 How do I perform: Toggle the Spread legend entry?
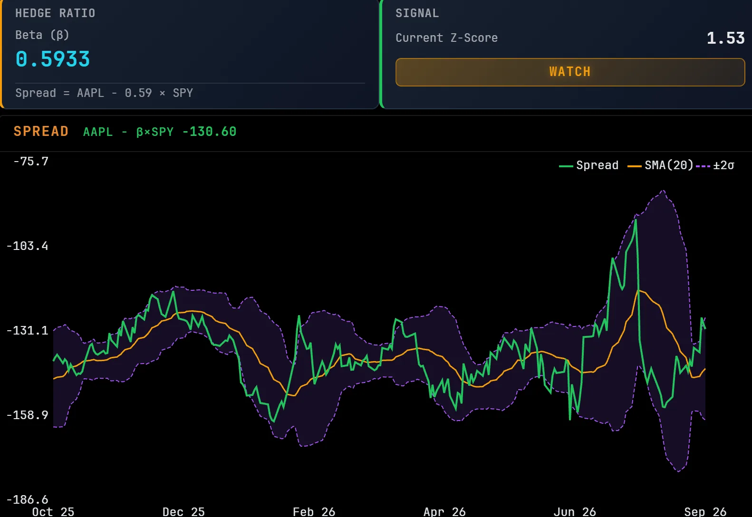coord(589,165)
